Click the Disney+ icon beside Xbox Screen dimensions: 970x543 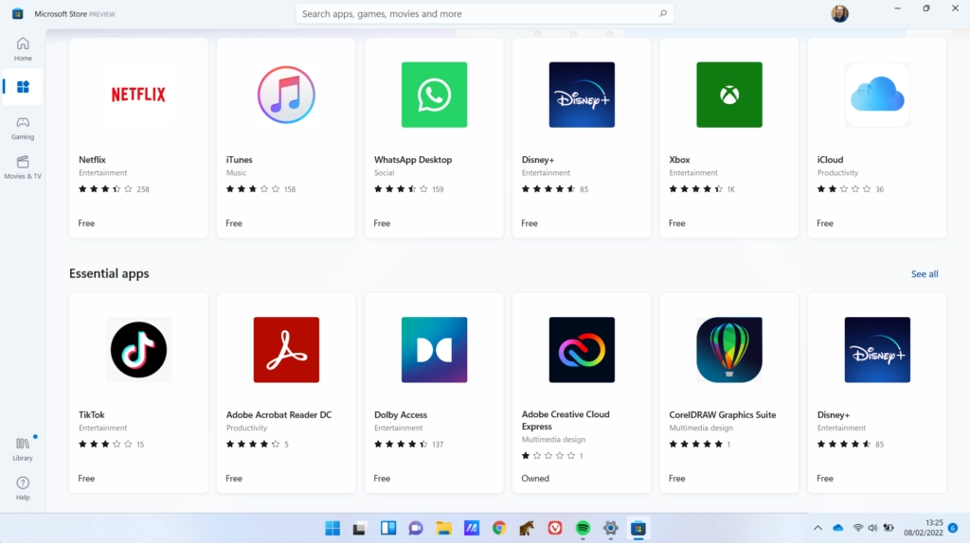pos(582,95)
